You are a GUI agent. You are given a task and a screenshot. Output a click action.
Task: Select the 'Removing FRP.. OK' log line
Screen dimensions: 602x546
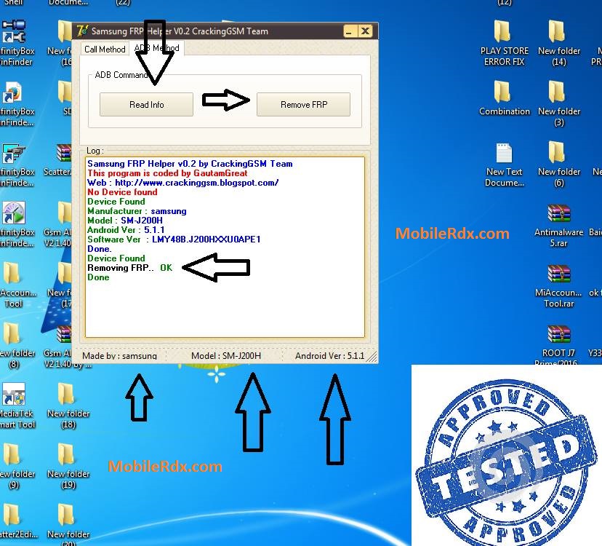point(129,268)
